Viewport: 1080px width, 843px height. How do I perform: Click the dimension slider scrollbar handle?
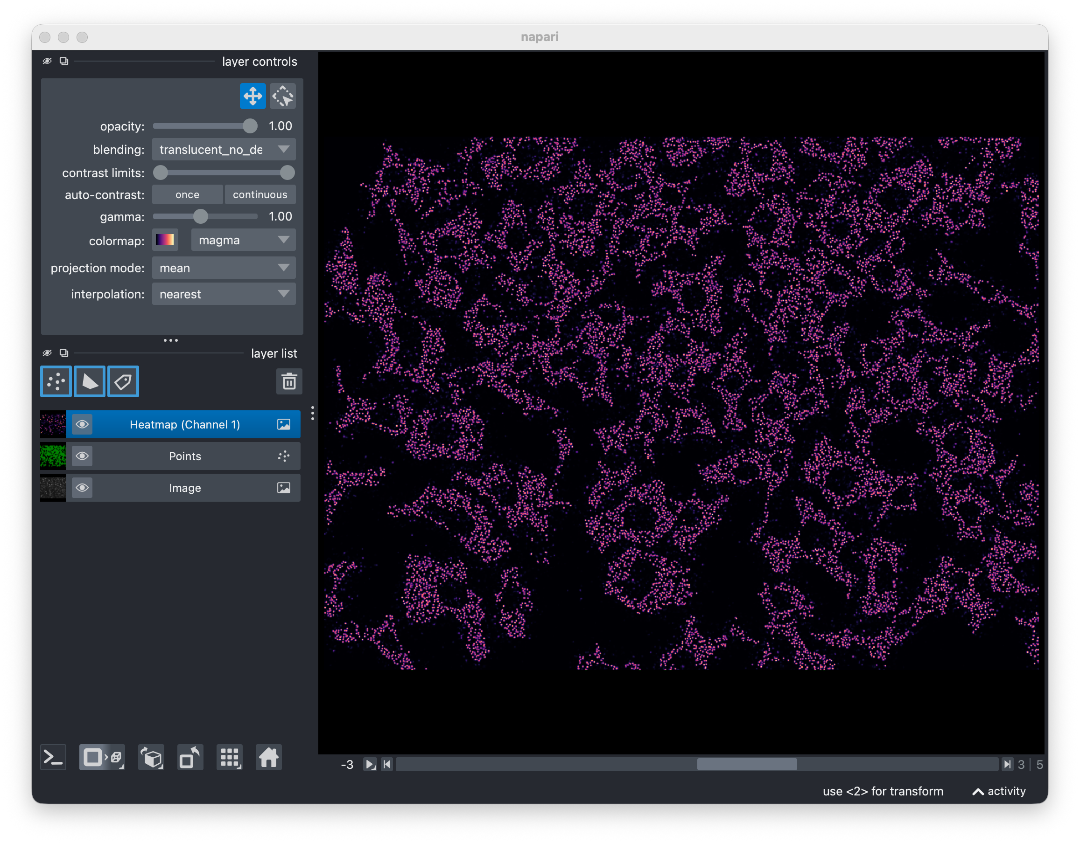747,764
